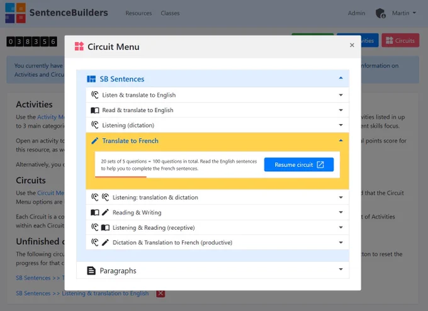
Task: Click the pencil icon beside Translate to French
Action: (x=94, y=140)
